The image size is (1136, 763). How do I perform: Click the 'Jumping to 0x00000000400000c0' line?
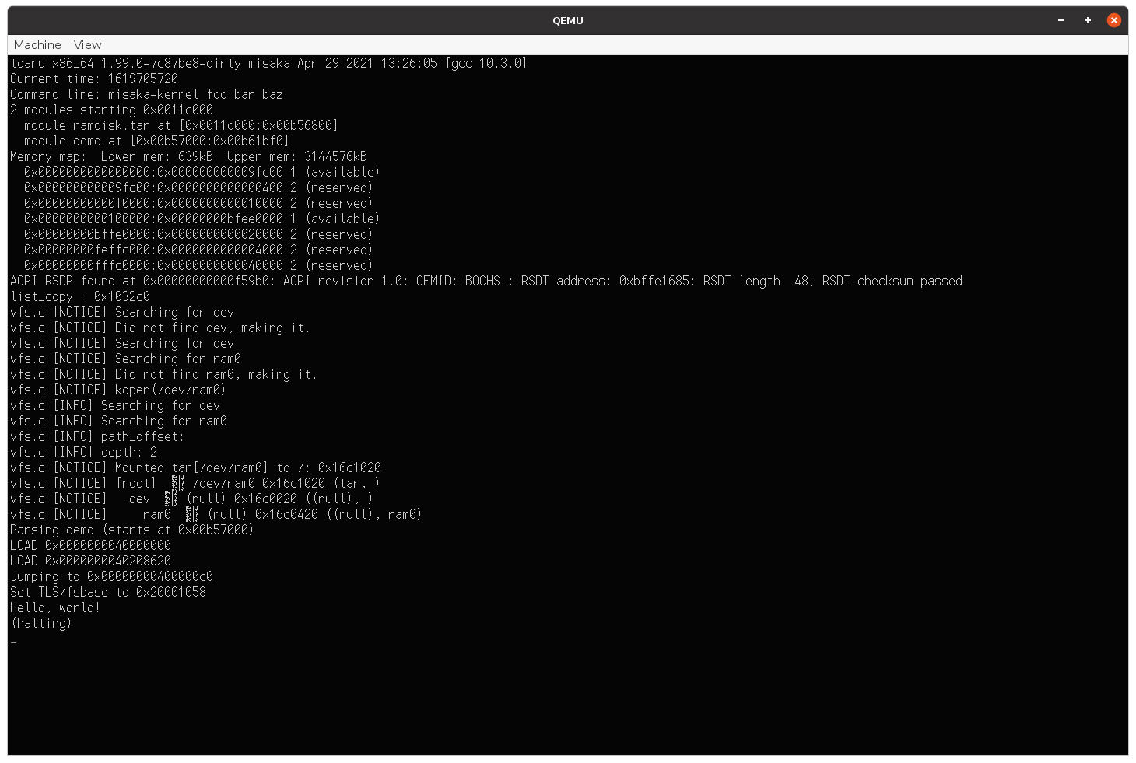point(111,576)
